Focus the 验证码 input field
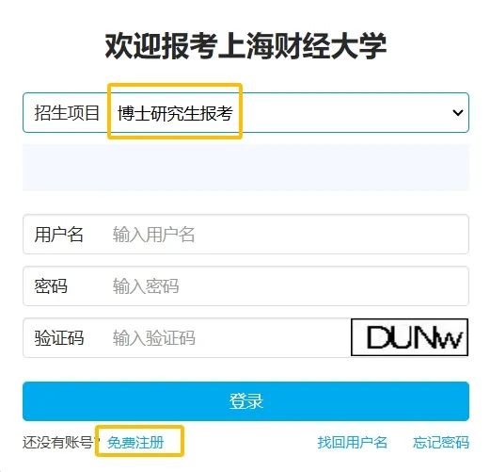 click(186, 338)
